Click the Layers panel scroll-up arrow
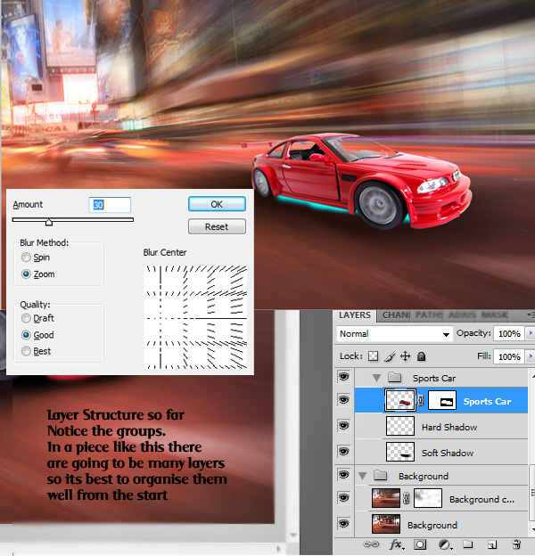Screen dimensions: 535x556 click(x=532, y=375)
